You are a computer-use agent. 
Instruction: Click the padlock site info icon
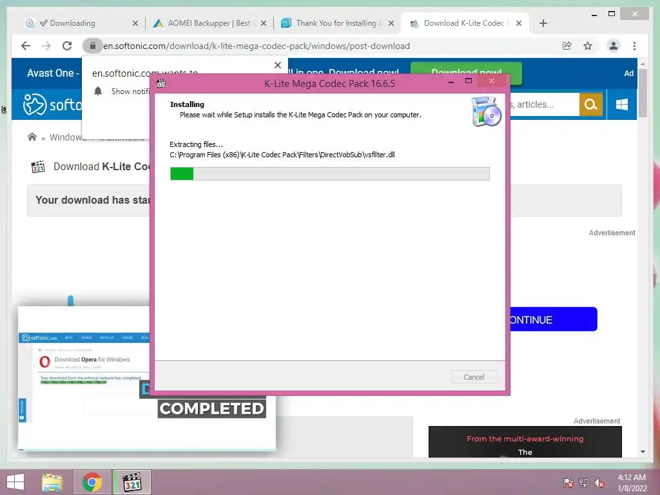[93, 46]
